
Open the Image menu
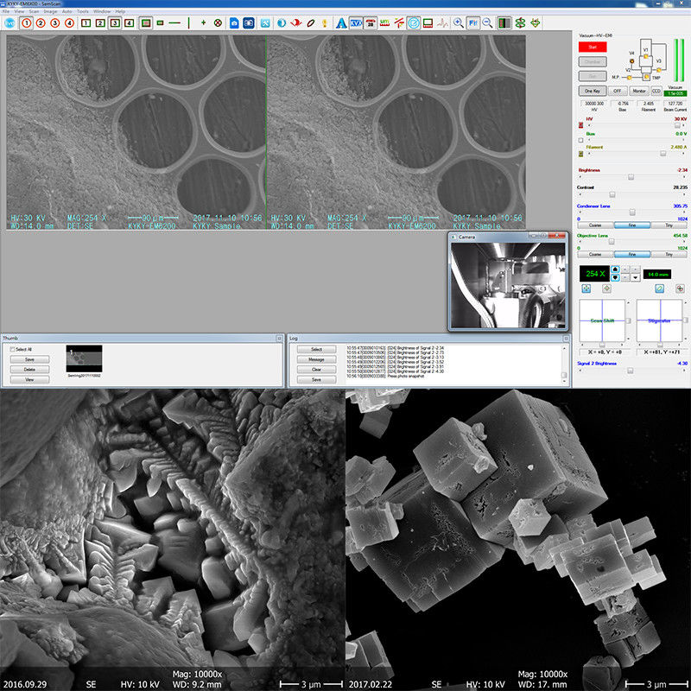coord(50,11)
